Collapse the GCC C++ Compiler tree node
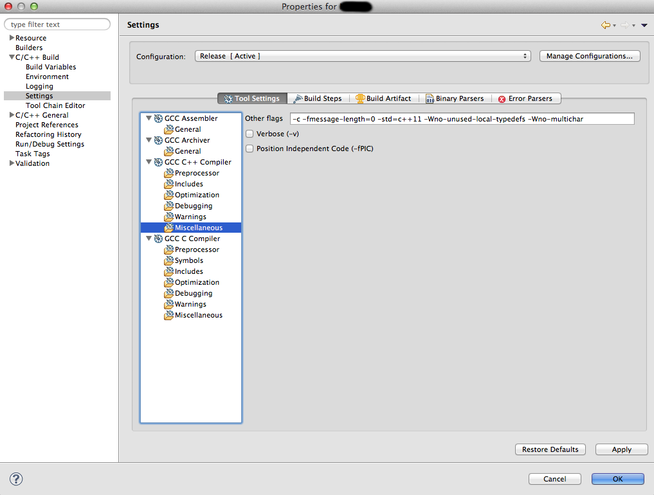The width and height of the screenshot is (654, 495). (149, 162)
